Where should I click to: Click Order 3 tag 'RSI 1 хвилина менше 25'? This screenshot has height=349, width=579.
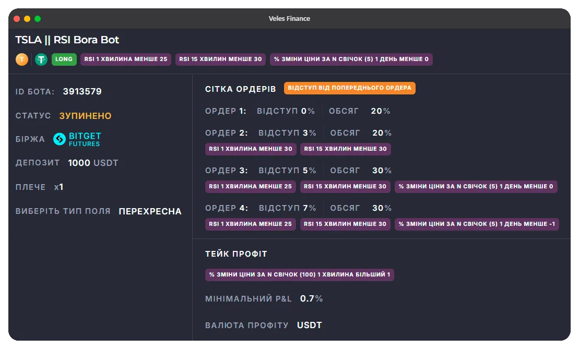[251, 187]
